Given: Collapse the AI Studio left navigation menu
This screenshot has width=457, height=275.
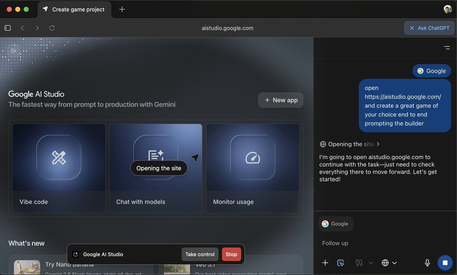Looking at the screenshot, I should tap(14, 50).
